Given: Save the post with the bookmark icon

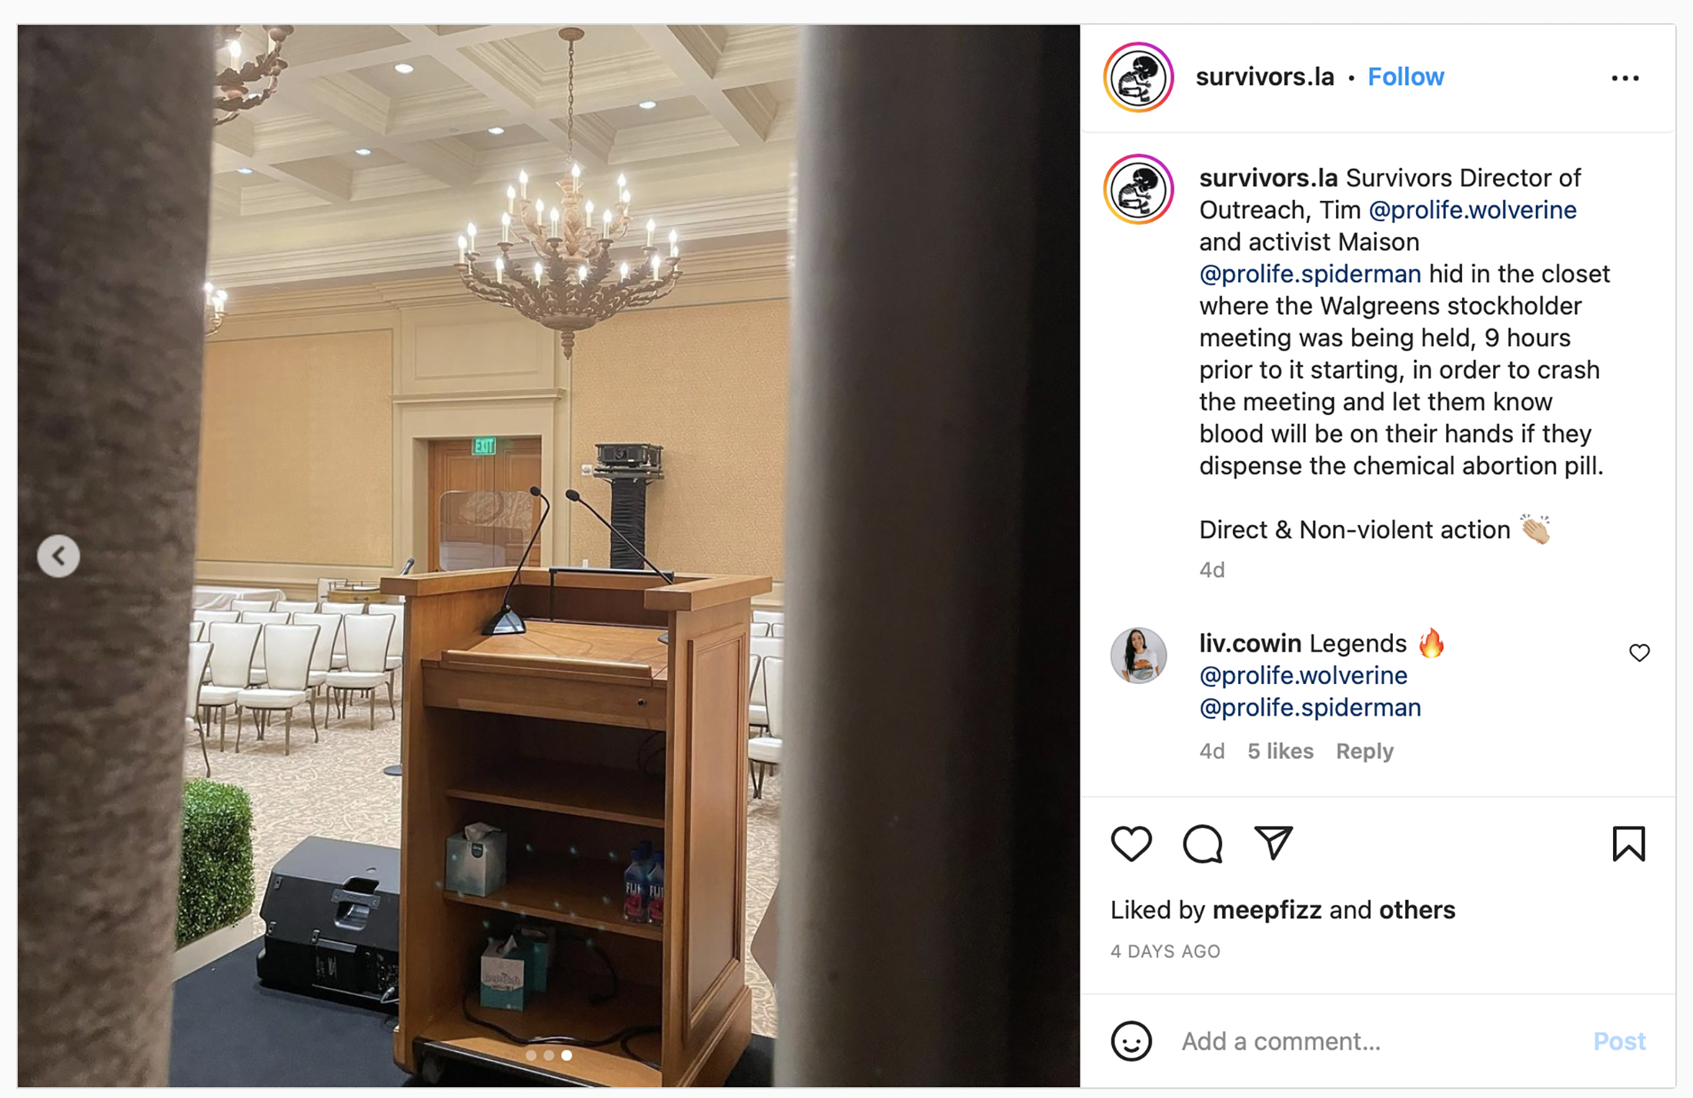Looking at the screenshot, I should 1628,843.
